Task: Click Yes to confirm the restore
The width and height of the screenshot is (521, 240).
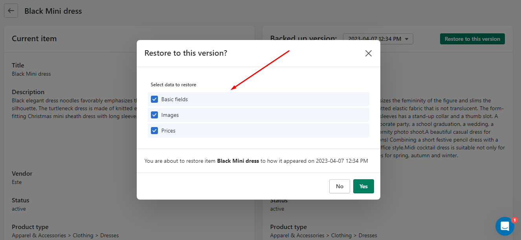Action: (363, 186)
